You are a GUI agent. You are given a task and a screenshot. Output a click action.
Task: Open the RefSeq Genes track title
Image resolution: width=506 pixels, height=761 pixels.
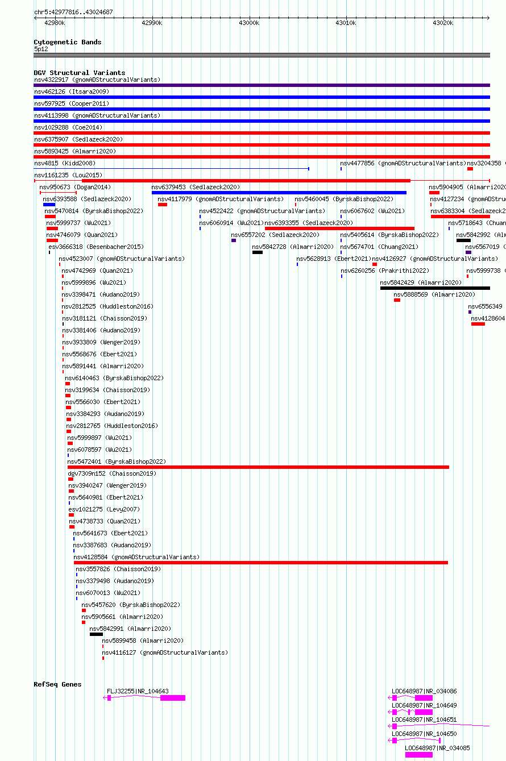point(57,684)
